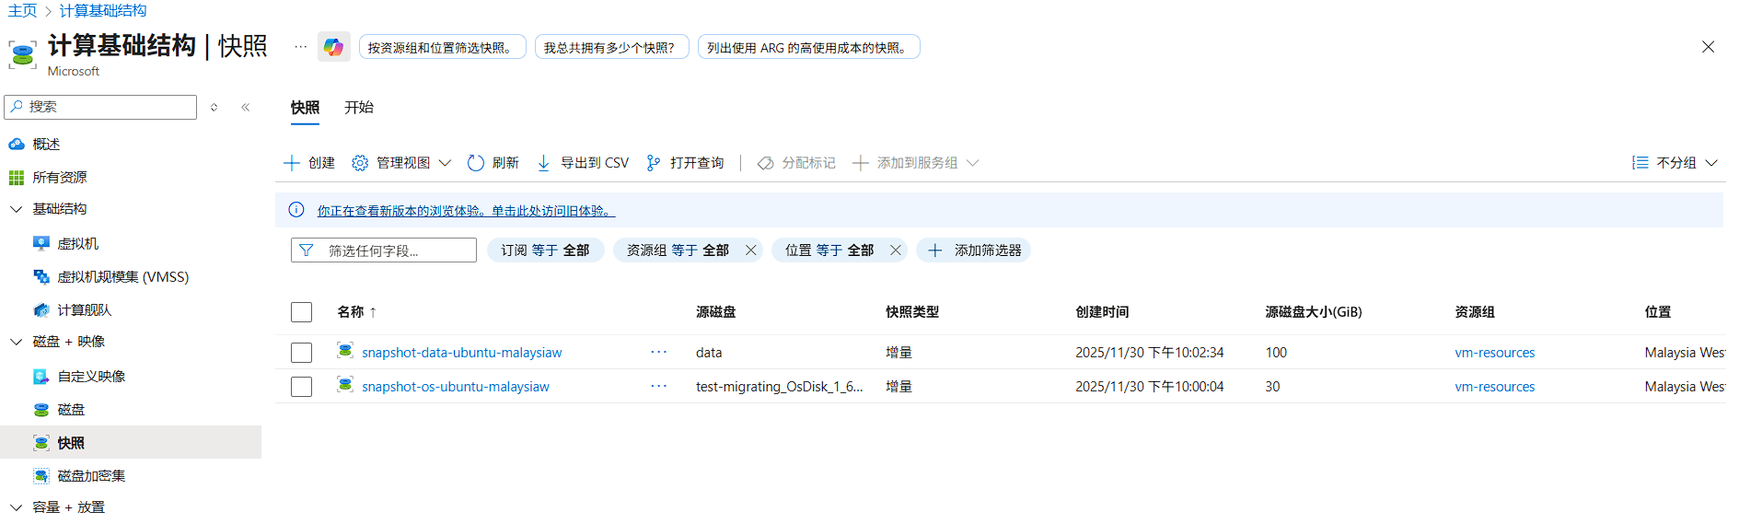
Task: Collapse the 基础结构 section
Action: pyautogui.click(x=16, y=209)
